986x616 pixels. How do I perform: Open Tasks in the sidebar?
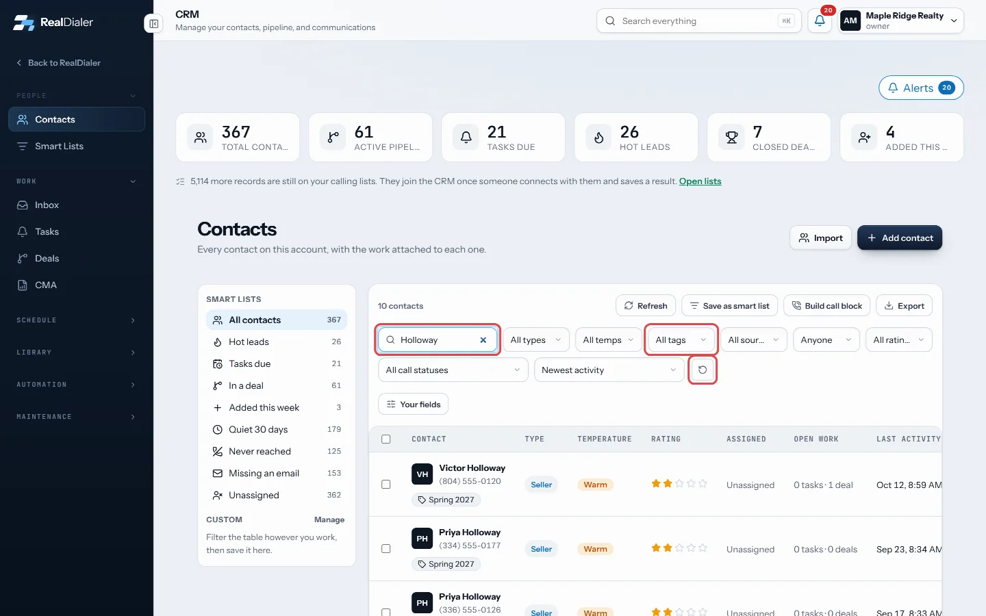(x=77, y=232)
